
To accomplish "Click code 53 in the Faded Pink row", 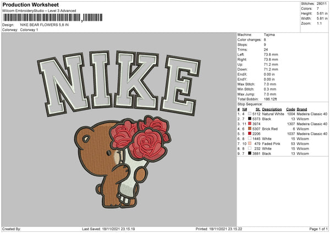I will tap(293, 144).
